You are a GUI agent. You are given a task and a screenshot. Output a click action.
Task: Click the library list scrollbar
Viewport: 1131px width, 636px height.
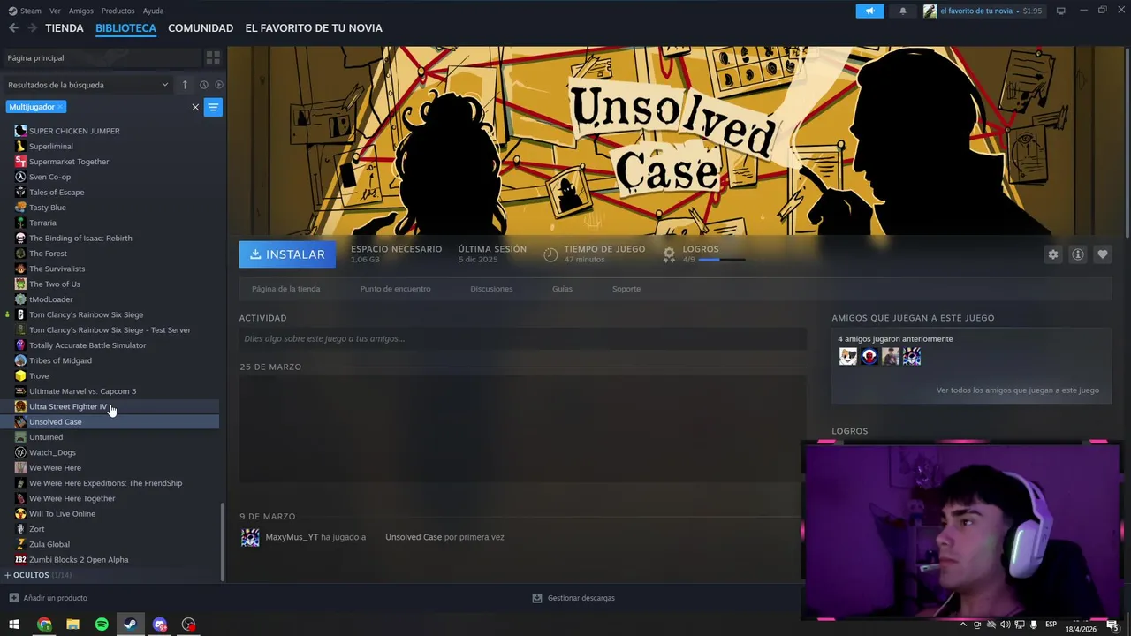pyautogui.click(x=223, y=541)
